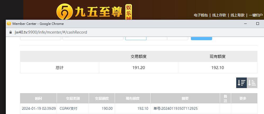Click the lock icon in address bar

(11, 32)
